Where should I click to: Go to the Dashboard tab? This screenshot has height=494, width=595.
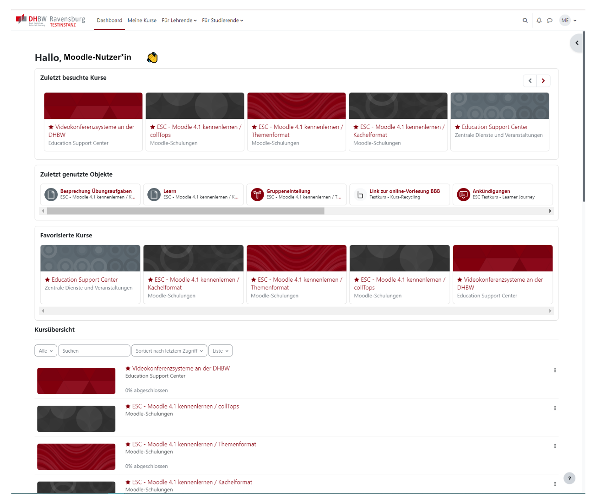(109, 20)
